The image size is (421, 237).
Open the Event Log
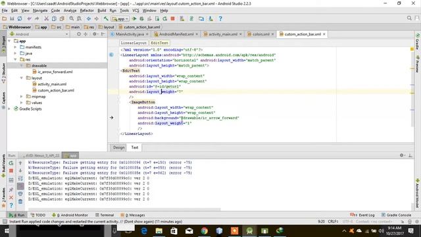362,215
